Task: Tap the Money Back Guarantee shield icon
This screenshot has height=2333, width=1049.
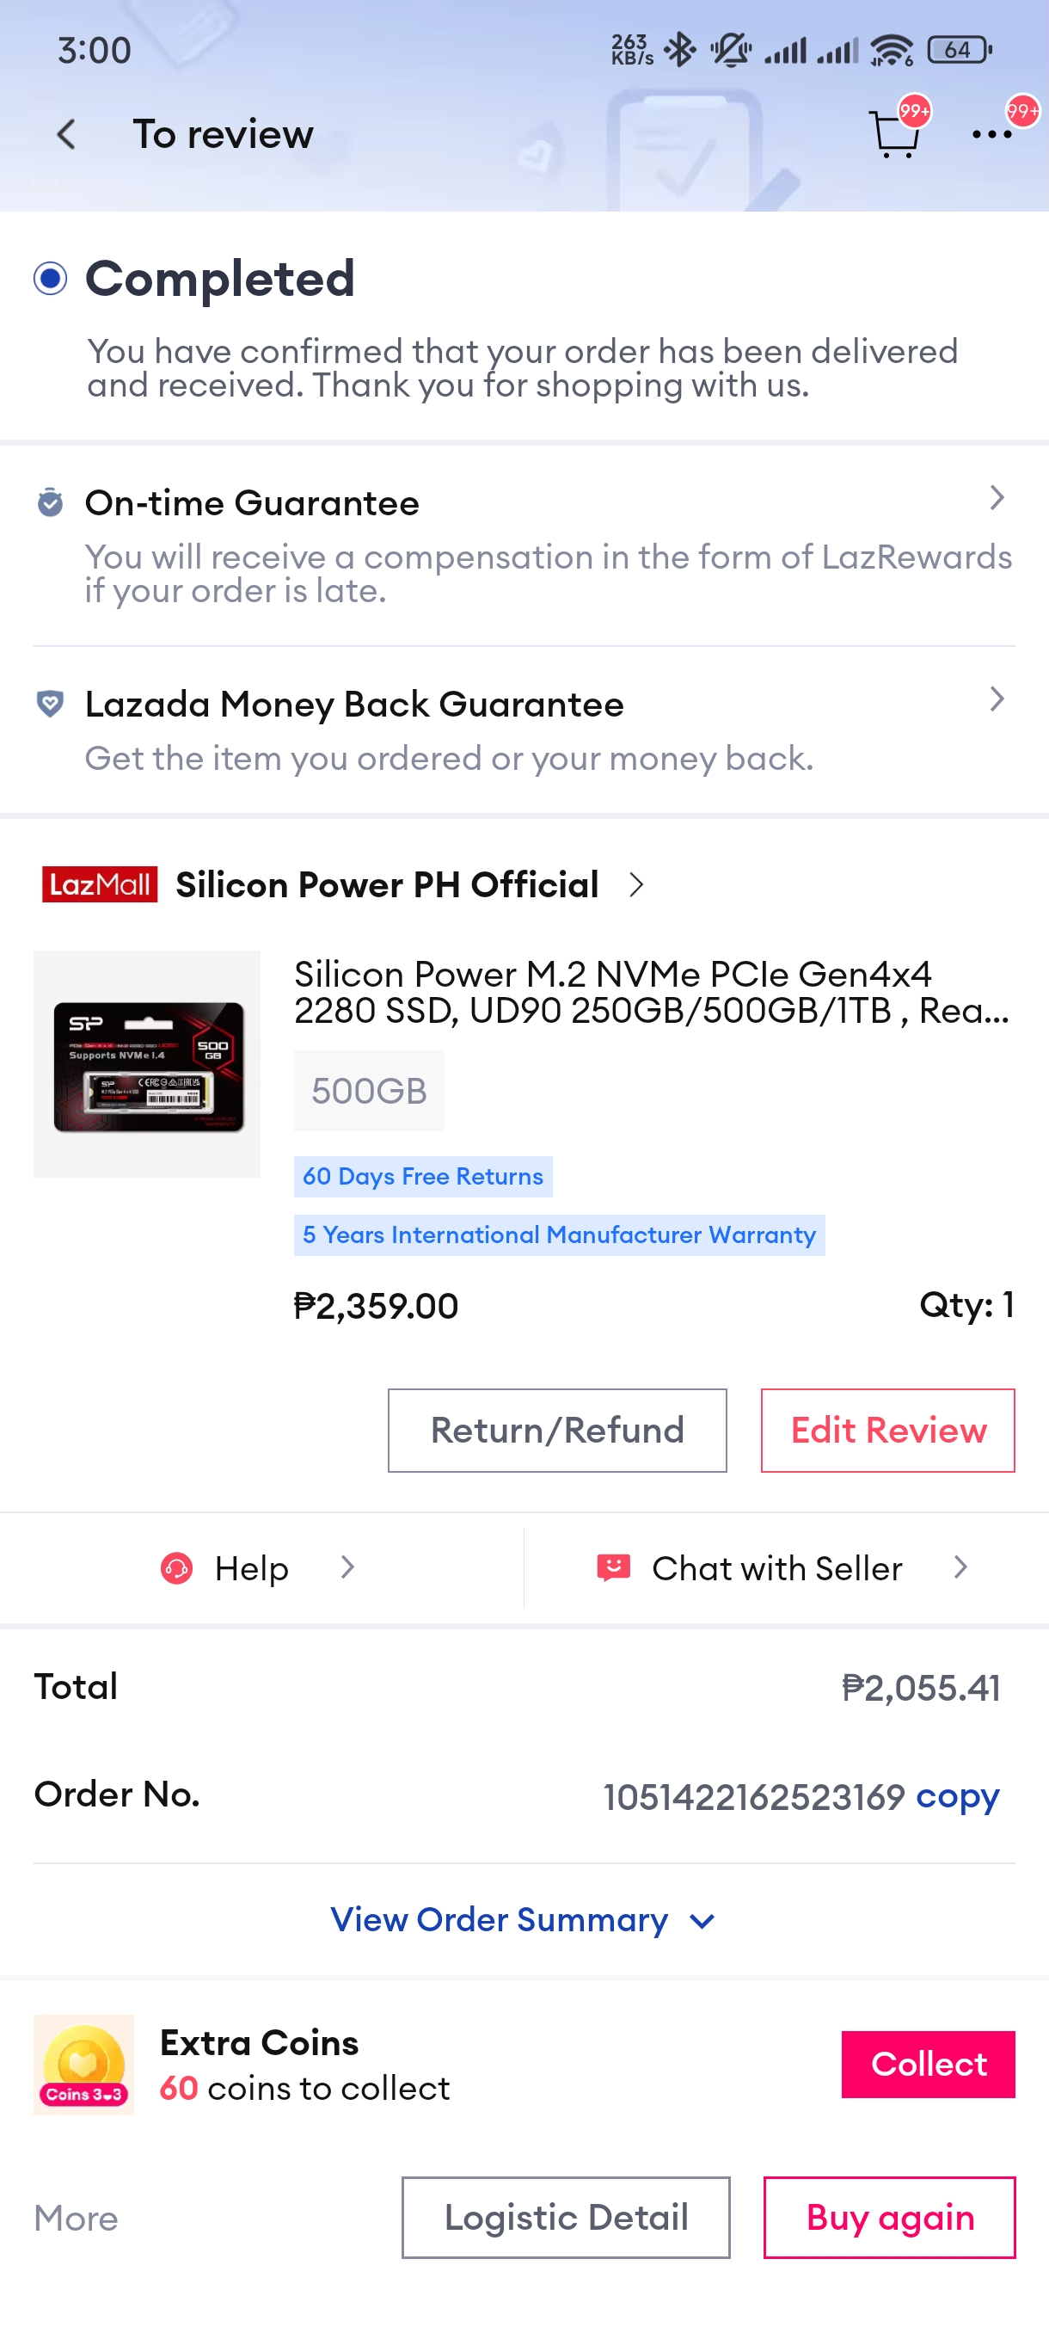Action: click(50, 703)
